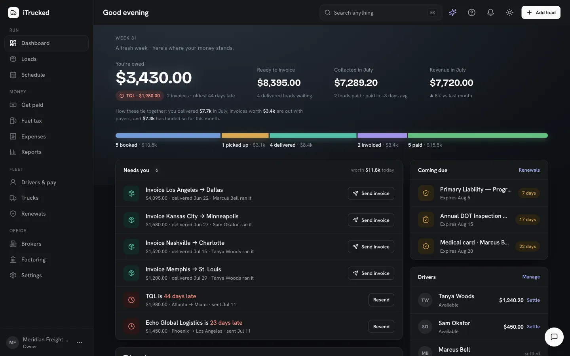The image size is (570, 356).
Task: Resend the TQL late invoice
Action: 381,300
